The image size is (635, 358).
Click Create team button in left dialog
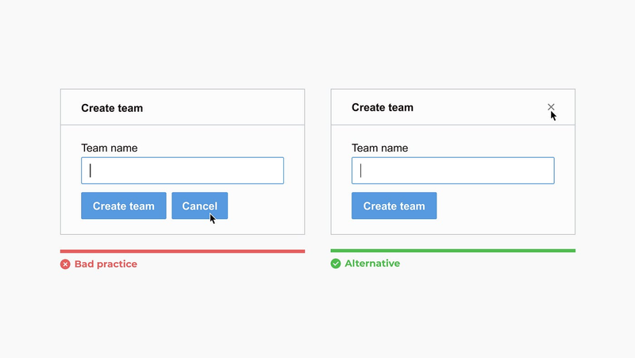tap(124, 206)
